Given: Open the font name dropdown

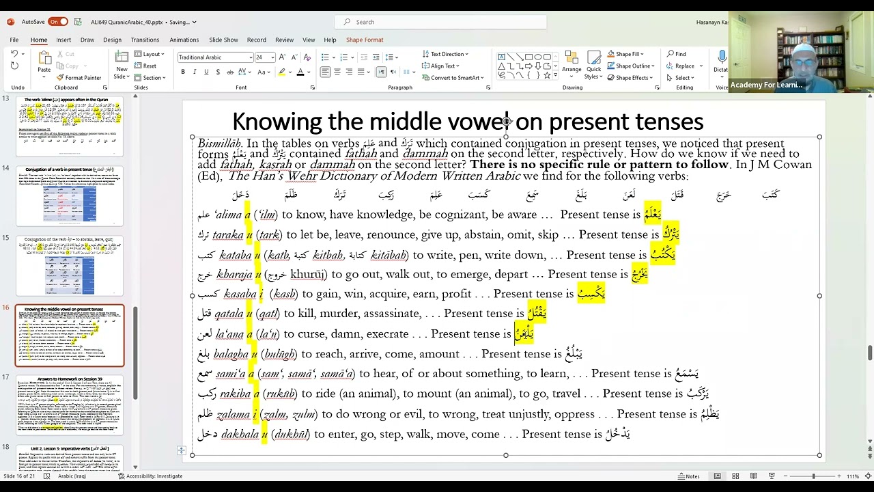Looking at the screenshot, I should coord(251,57).
